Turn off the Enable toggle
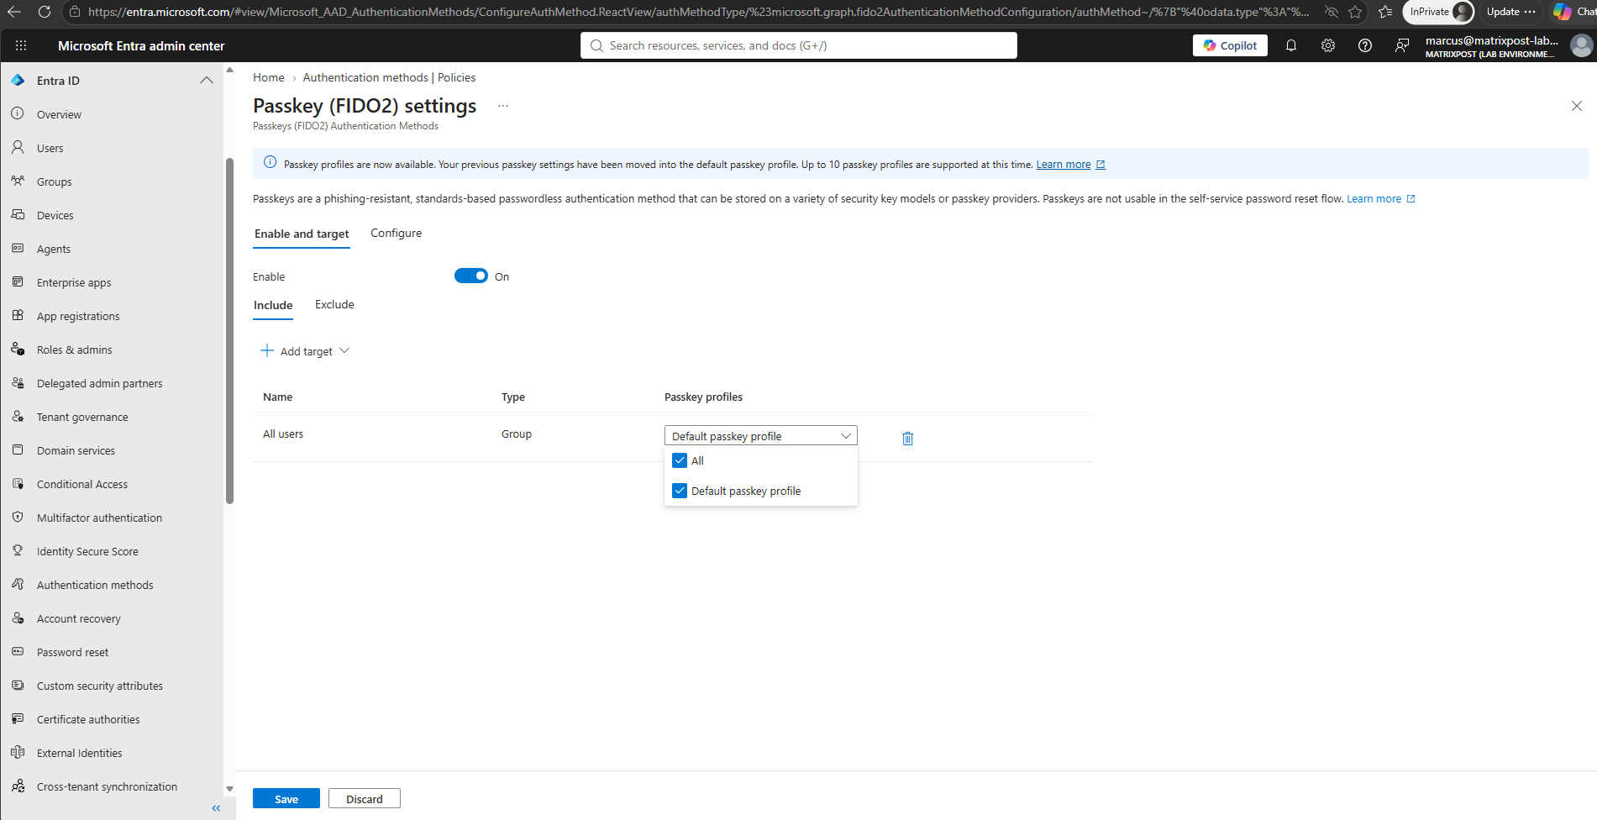Viewport: 1597px width, 820px height. pyautogui.click(x=470, y=276)
